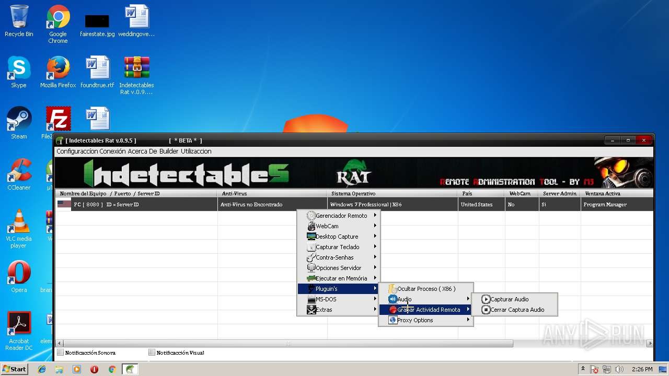The image size is (669, 376).
Task: Select the VLC media player desktop icon
Action: (x=19, y=229)
